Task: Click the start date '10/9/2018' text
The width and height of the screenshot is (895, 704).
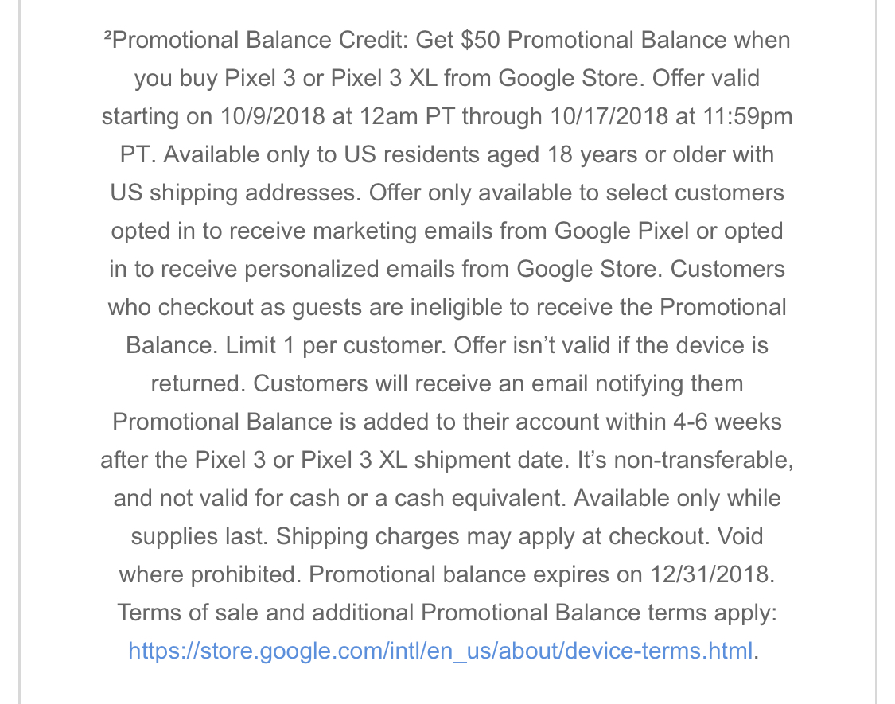Action: pyautogui.click(x=272, y=116)
